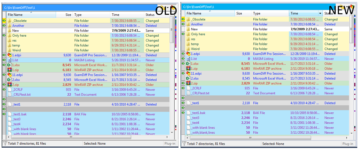Click the 1.edpi session file icon in OLD panel
This screenshot has height=149, width=360.
[10, 55]
